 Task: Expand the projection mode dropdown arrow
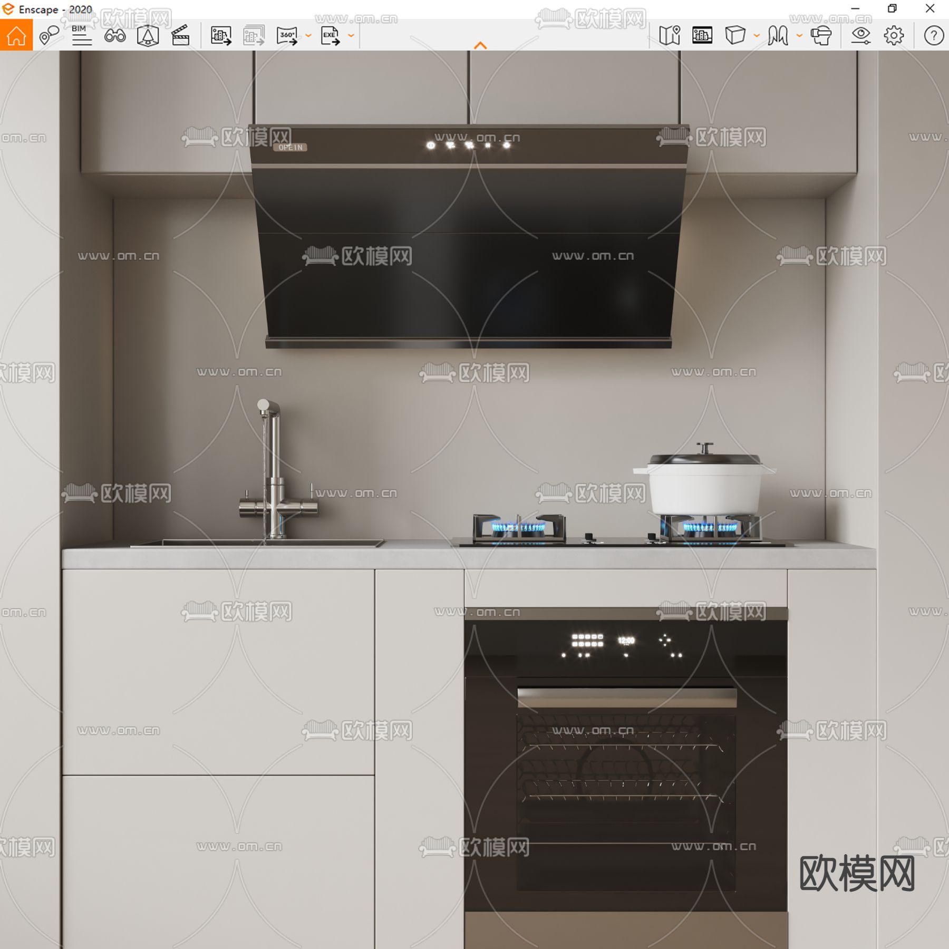(755, 36)
